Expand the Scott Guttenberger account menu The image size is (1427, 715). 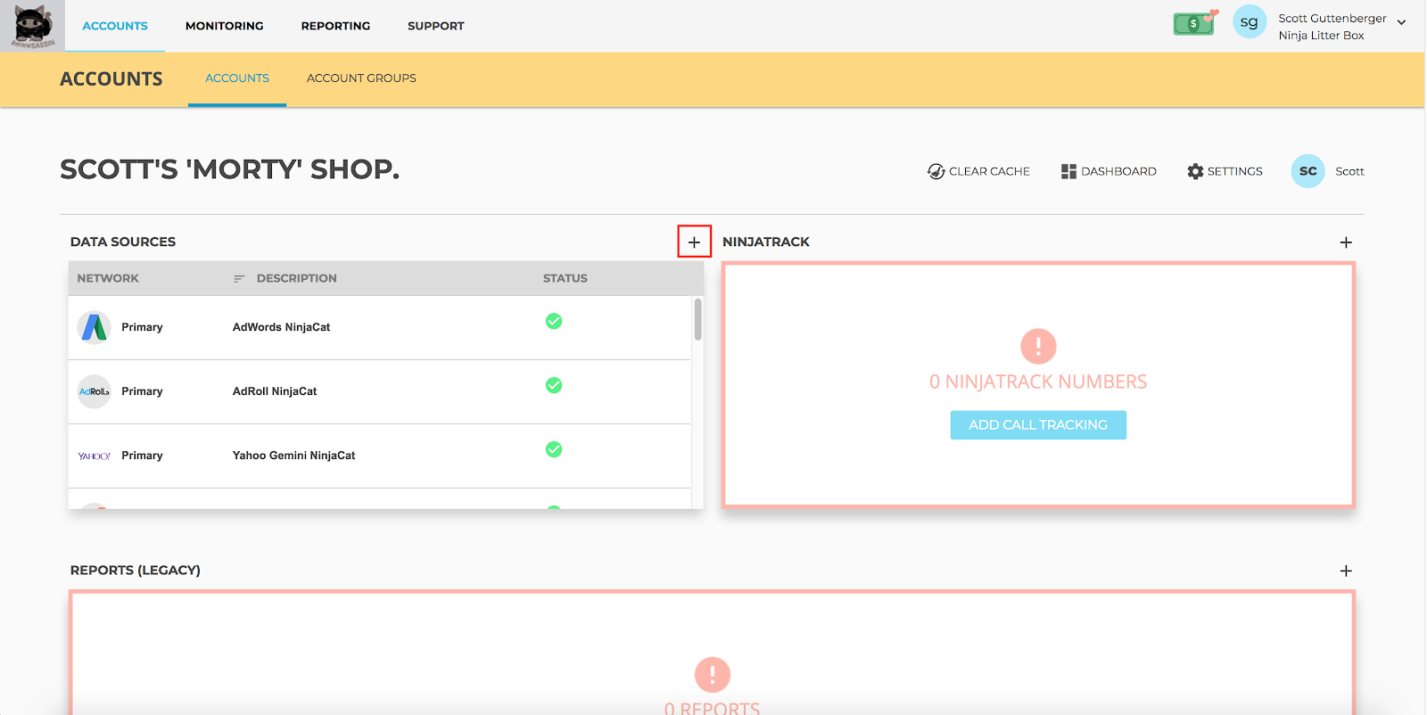point(1401,23)
